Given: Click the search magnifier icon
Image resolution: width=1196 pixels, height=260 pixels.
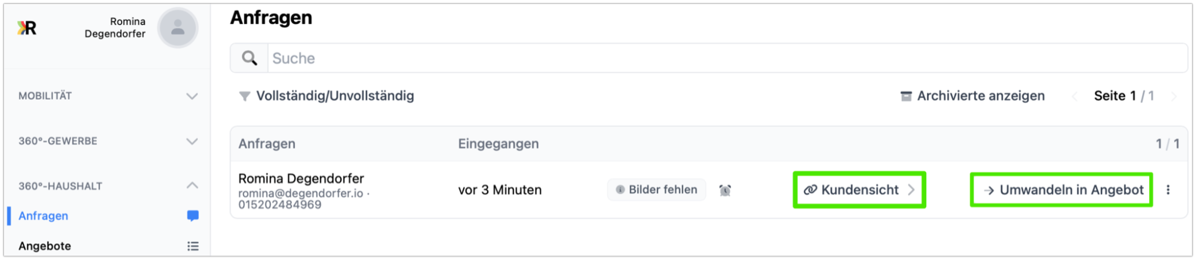Looking at the screenshot, I should 249,58.
